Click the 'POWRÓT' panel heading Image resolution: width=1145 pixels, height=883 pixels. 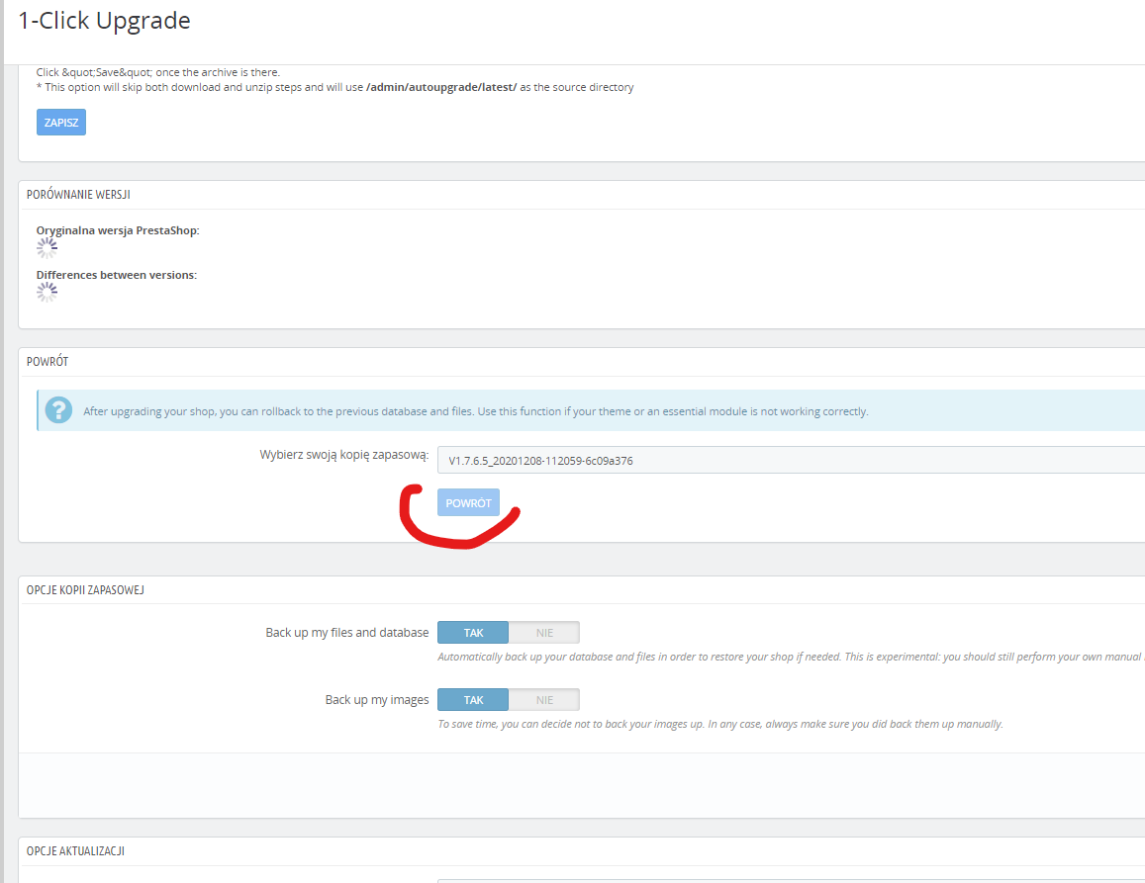click(x=48, y=361)
